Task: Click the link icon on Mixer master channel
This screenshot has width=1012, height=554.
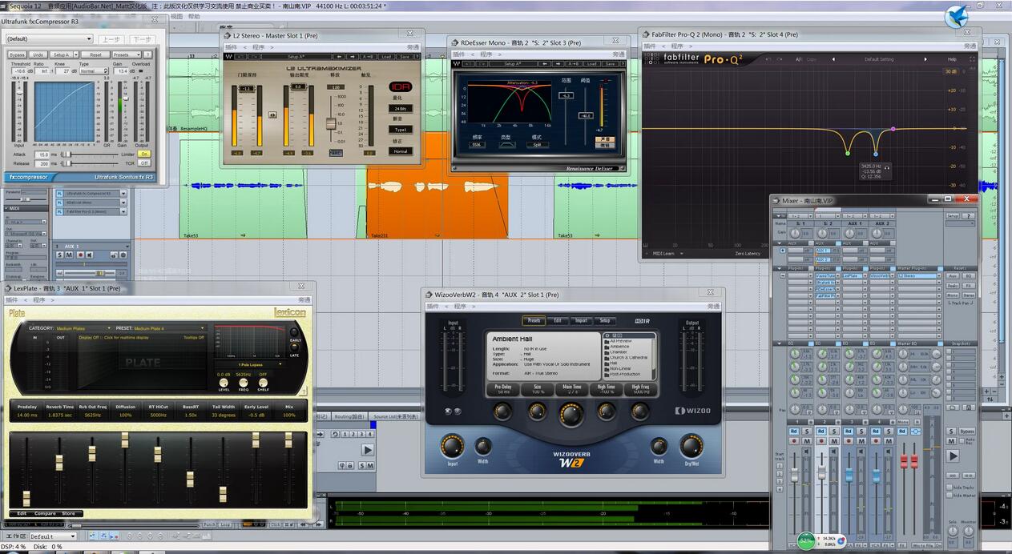Action: [916, 431]
